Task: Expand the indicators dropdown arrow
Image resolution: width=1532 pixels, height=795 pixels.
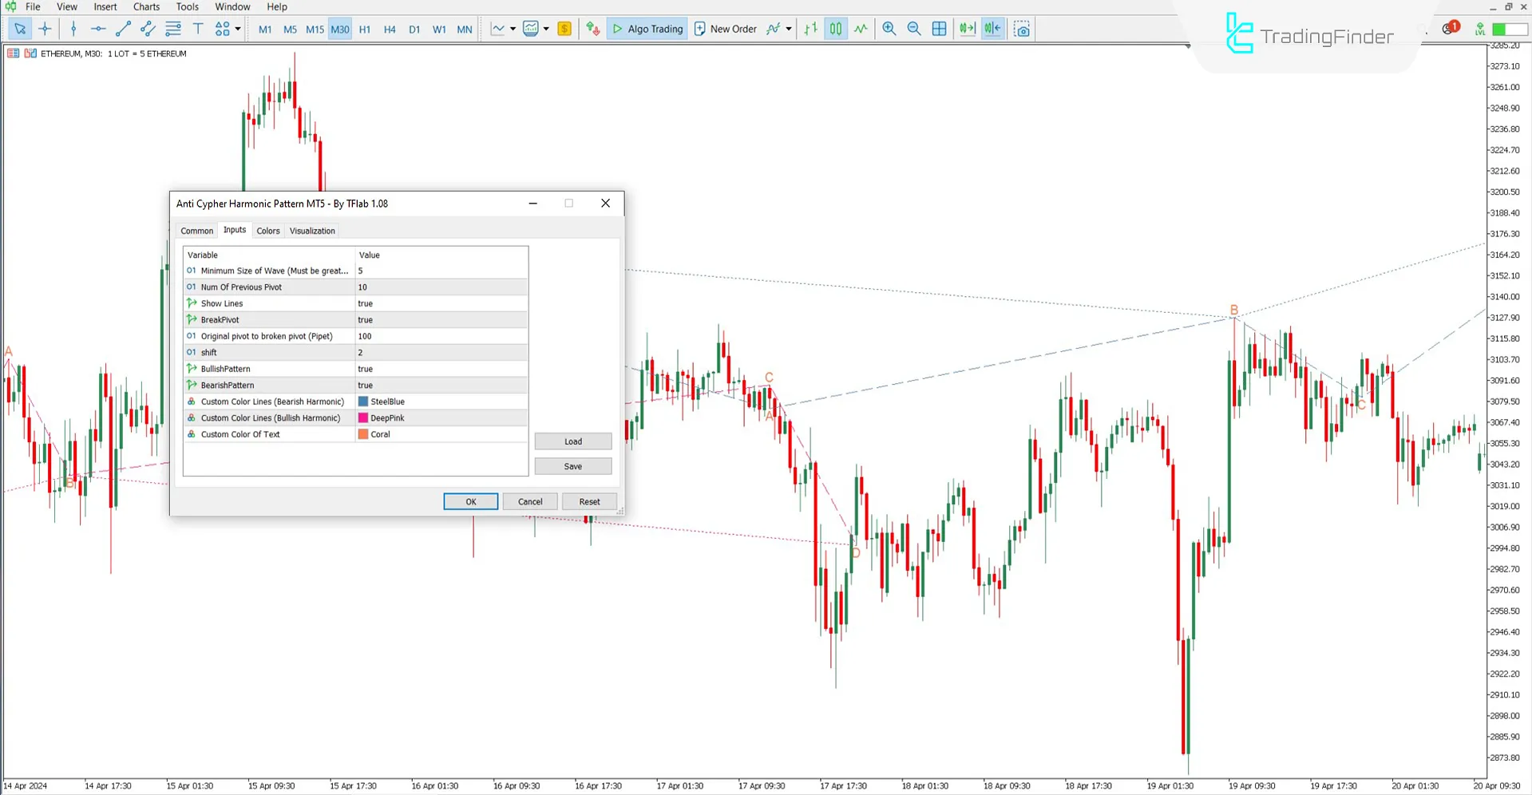Action: (787, 29)
